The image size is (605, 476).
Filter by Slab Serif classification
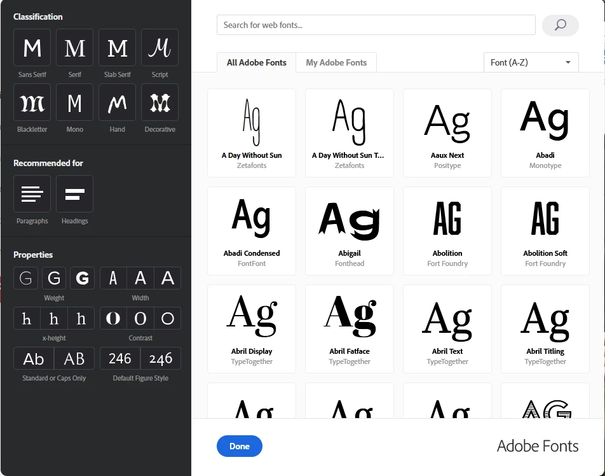click(x=118, y=48)
